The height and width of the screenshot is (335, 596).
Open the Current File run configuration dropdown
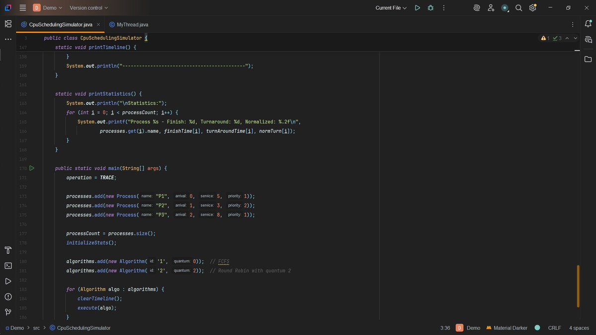coord(391,8)
